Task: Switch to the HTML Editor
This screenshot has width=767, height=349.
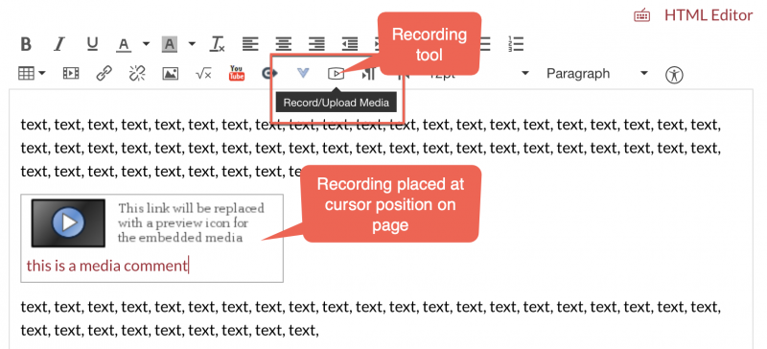Action: (709, 15)
